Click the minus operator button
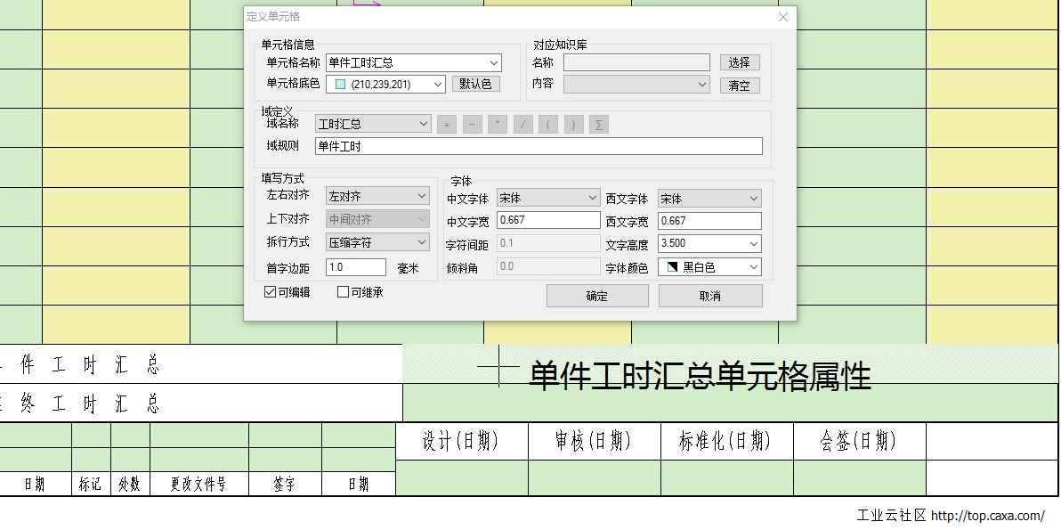The height and width of the screenshot is (530, 1061). [x=473, y=125]
